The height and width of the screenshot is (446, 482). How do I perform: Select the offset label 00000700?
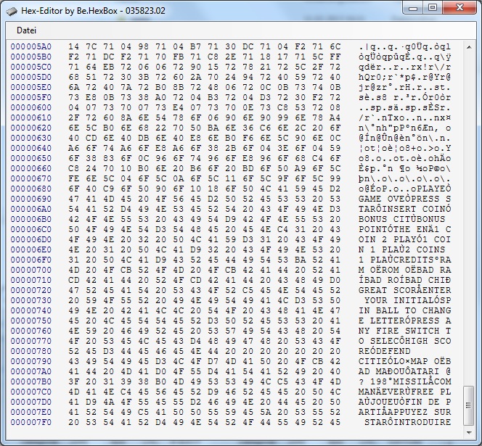pyautogui.click(x=30, y=269)
